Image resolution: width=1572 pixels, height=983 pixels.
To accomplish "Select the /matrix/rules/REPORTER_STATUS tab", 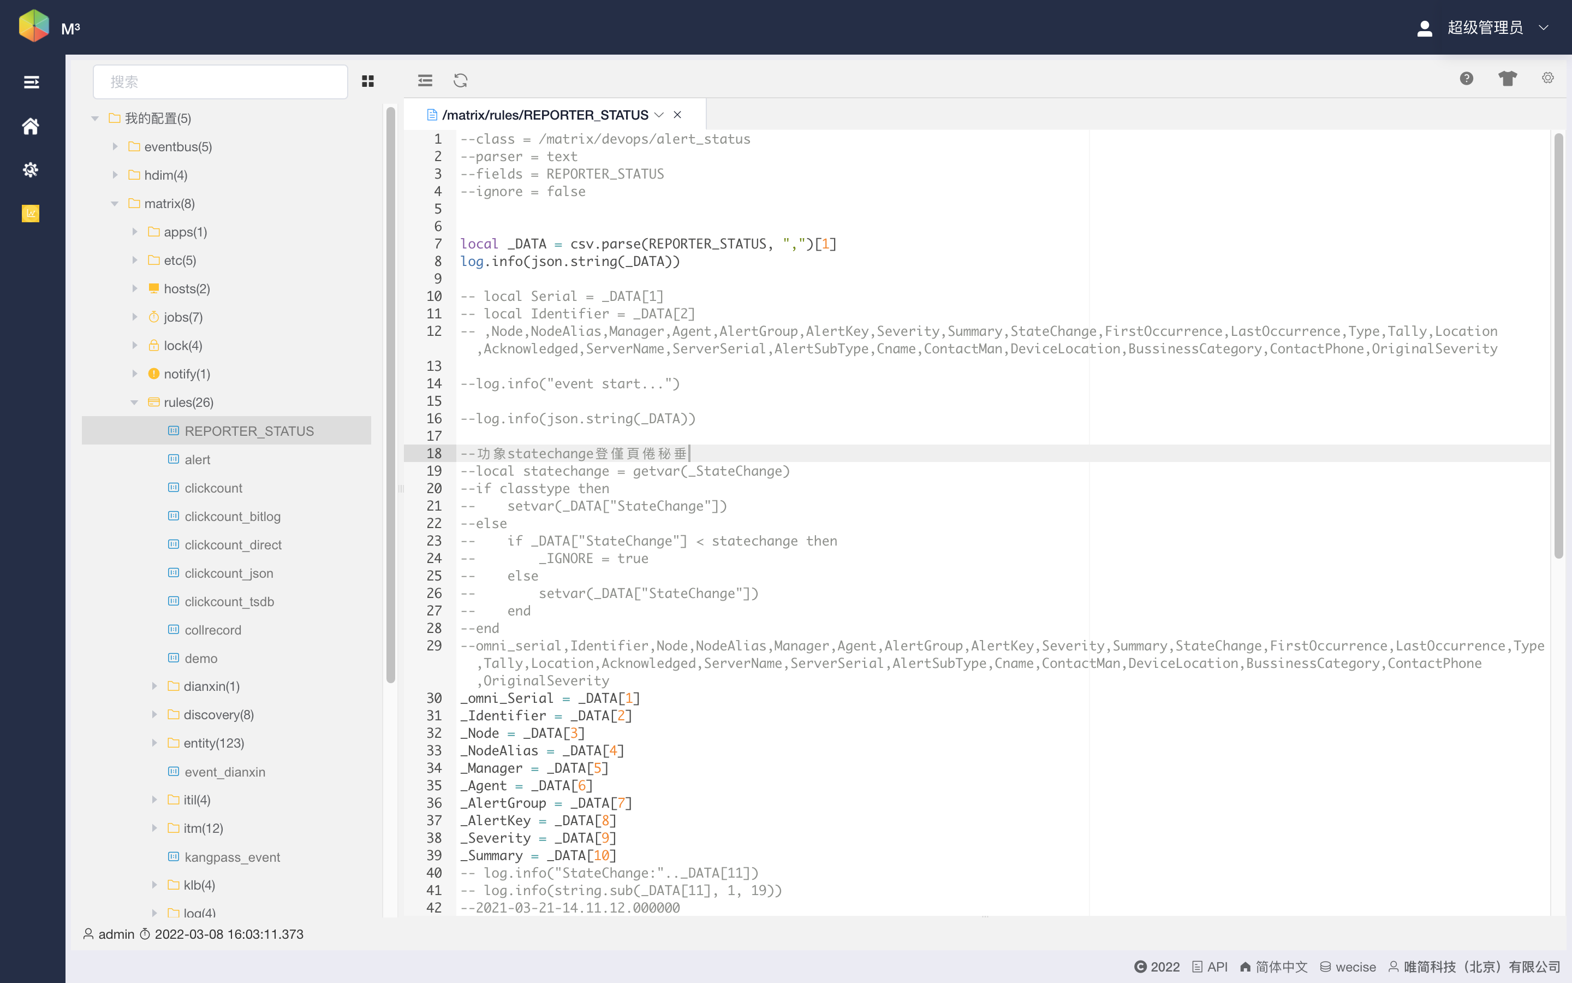I will 544,115.
